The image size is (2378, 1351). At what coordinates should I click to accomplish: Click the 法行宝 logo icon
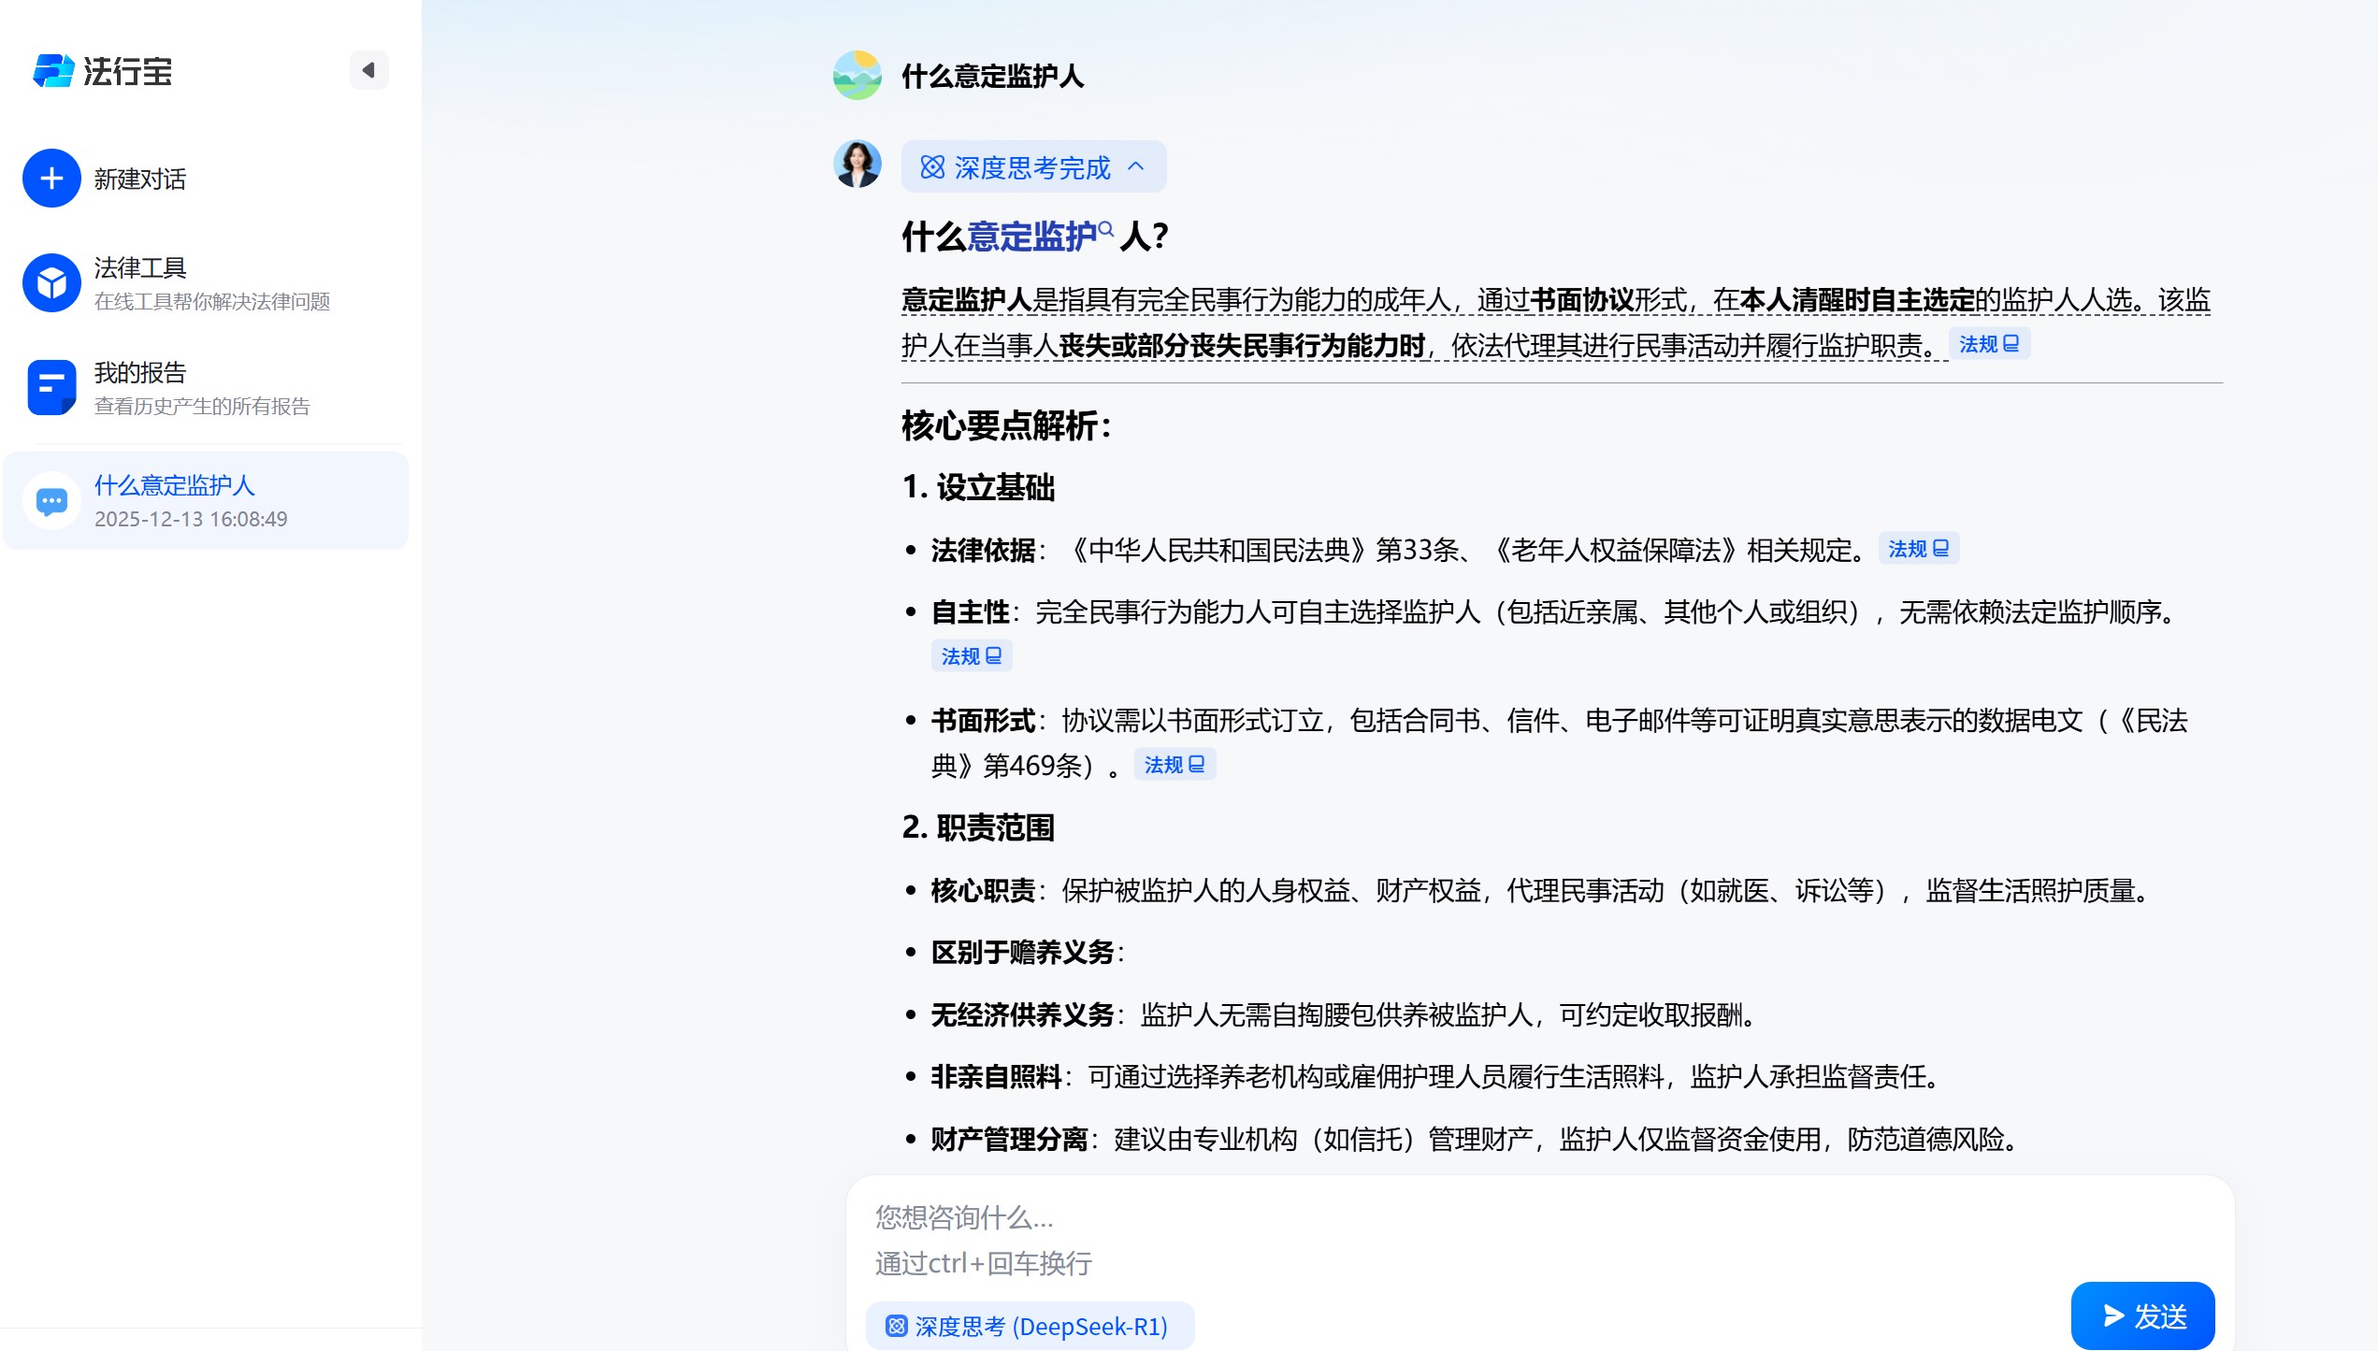pos(53,71)
